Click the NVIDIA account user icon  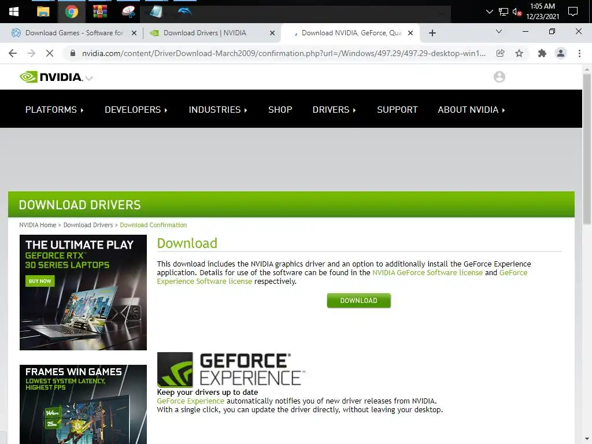click(x=499, y=77)
